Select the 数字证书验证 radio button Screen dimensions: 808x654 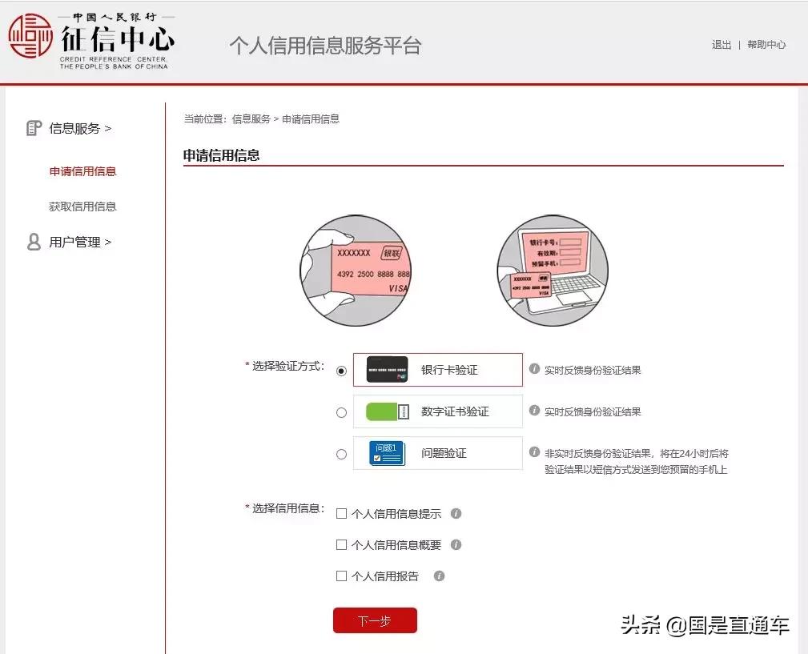tap(341, 411)
